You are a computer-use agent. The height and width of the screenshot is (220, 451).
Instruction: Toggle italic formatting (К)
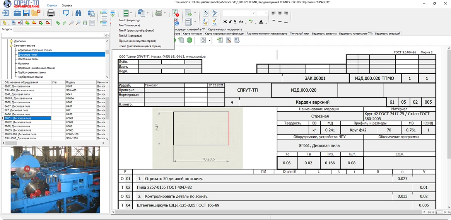(x=230, y=22)
